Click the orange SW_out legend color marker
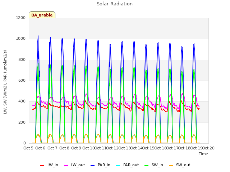This screenshot has width=230, height=172. tap(171, 166)
